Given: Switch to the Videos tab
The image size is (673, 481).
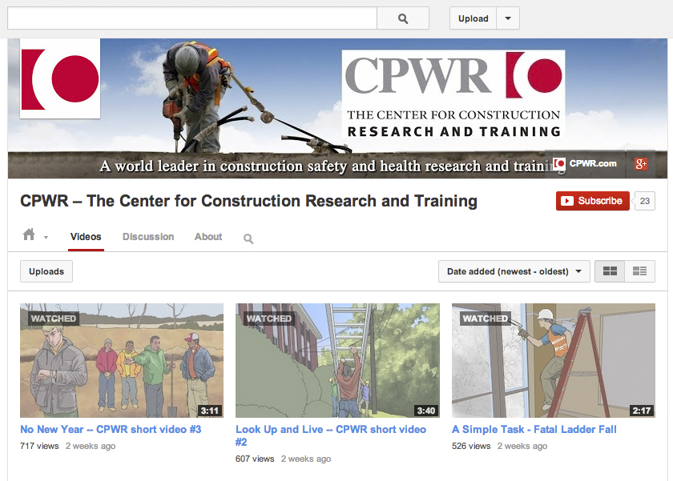Looking at the screenshot, I should pyautogui.click(x=86, y=237).
